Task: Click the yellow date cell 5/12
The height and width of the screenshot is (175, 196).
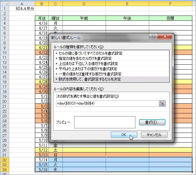Action: [x=42, y=150]
